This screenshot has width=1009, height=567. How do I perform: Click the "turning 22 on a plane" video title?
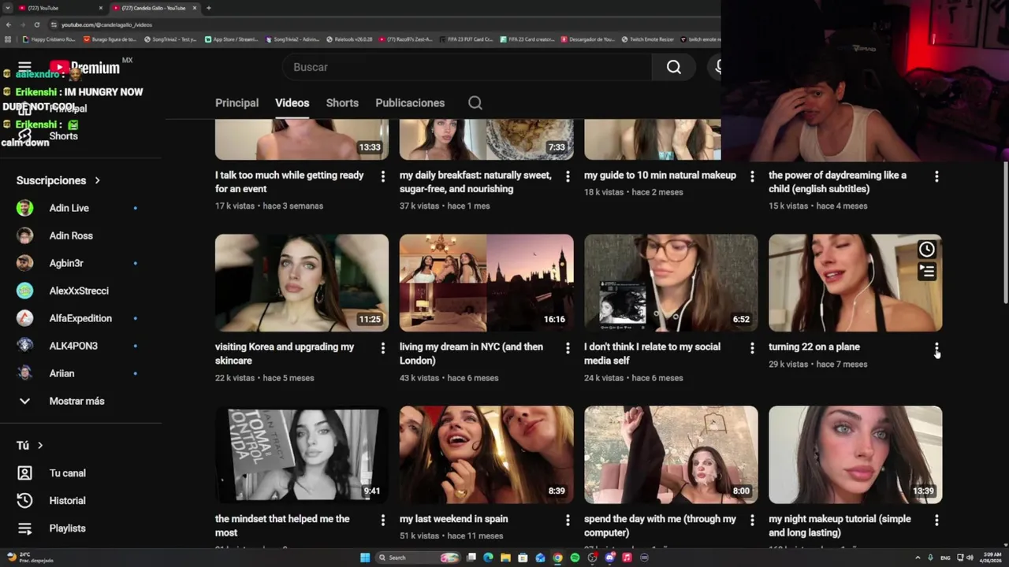point(814,346)
